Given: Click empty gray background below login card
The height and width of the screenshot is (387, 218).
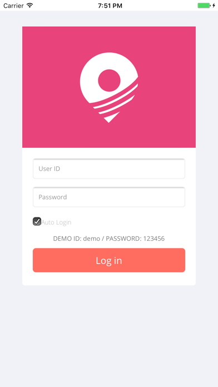Looking at the screenshot, I should click(109, 336).
